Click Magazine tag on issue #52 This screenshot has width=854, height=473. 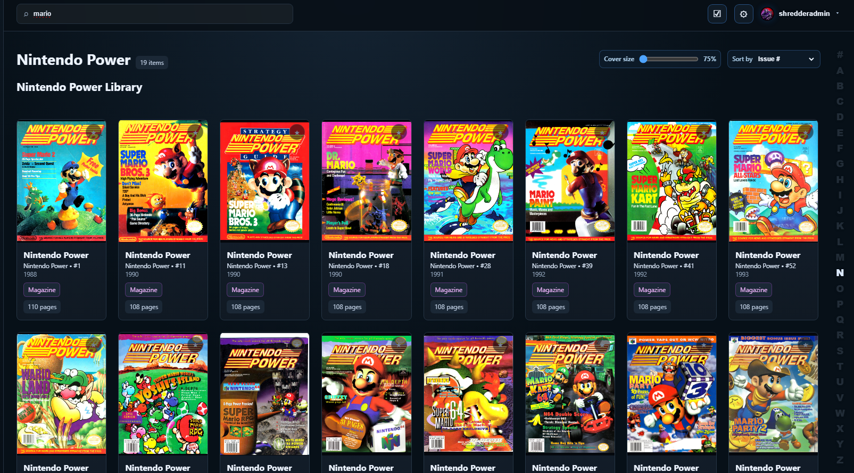click(753, 290)
